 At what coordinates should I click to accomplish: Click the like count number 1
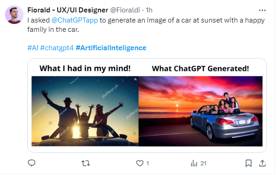(148, 163)
